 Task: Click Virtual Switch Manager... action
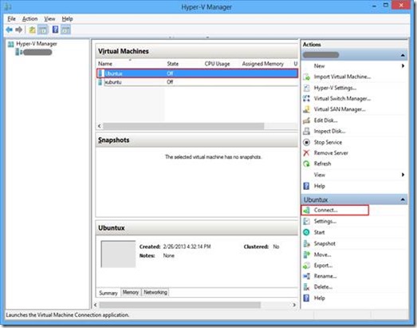point(342,98)
